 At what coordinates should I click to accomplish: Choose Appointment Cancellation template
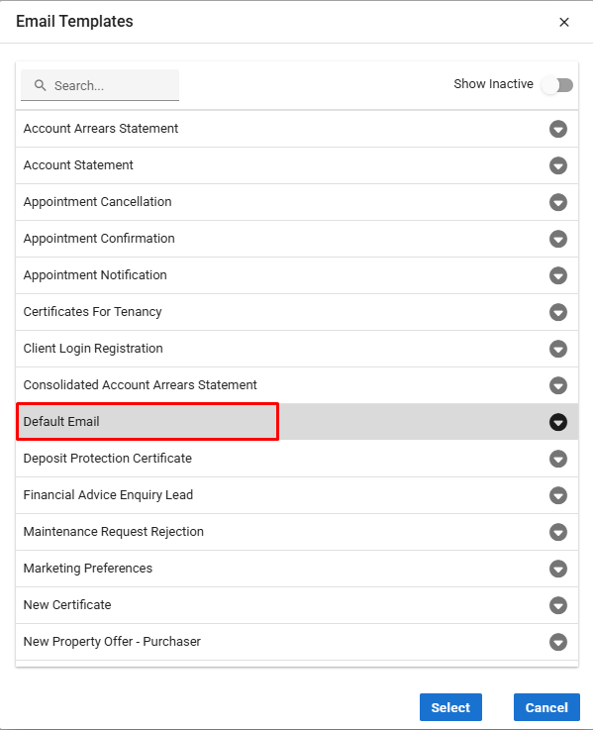[x=297, y=202]
